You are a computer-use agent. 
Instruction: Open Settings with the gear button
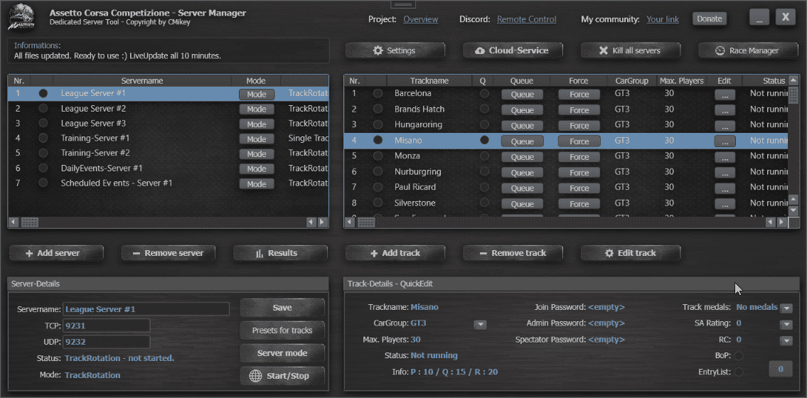(395, 50)
